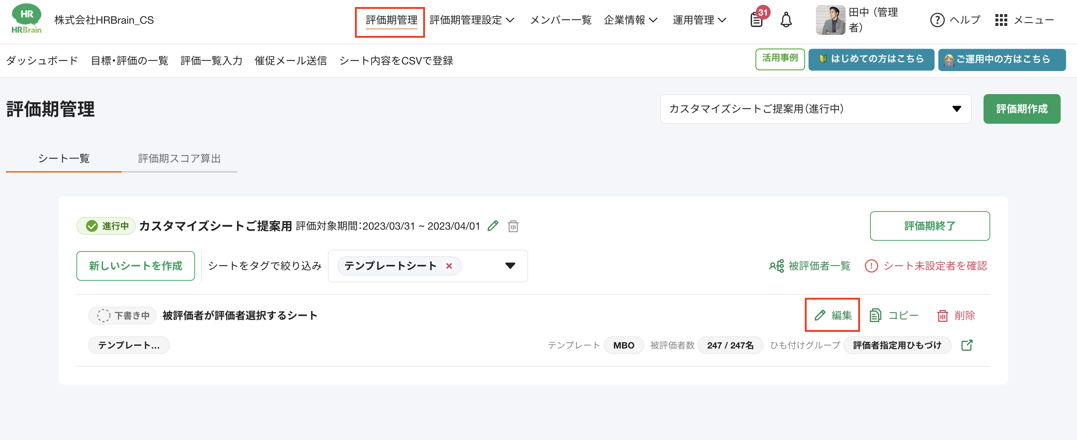
Task: Switch to the 評価期スコア算出 tab
Action: [x=179, y=159]
